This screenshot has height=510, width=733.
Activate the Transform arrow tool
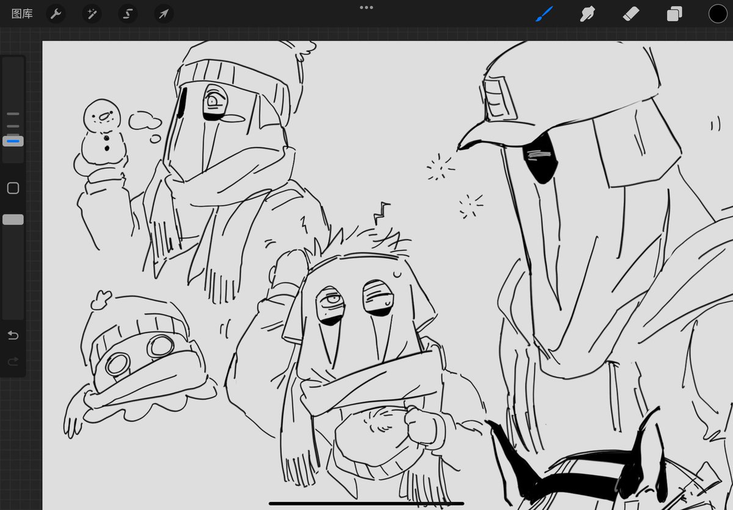pos(164,13)
